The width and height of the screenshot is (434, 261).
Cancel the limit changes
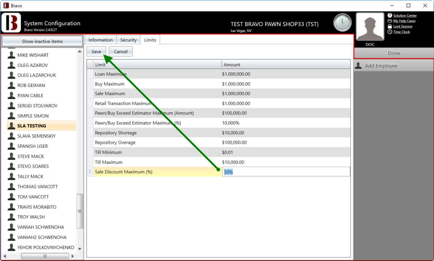click(121, 52)
